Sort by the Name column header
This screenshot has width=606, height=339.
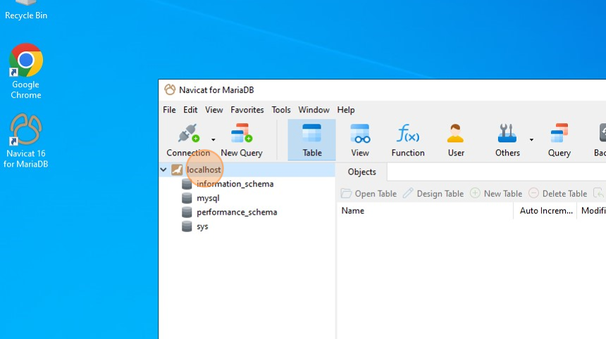425,211
